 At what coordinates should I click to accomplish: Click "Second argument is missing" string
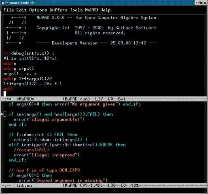point(70,180)
